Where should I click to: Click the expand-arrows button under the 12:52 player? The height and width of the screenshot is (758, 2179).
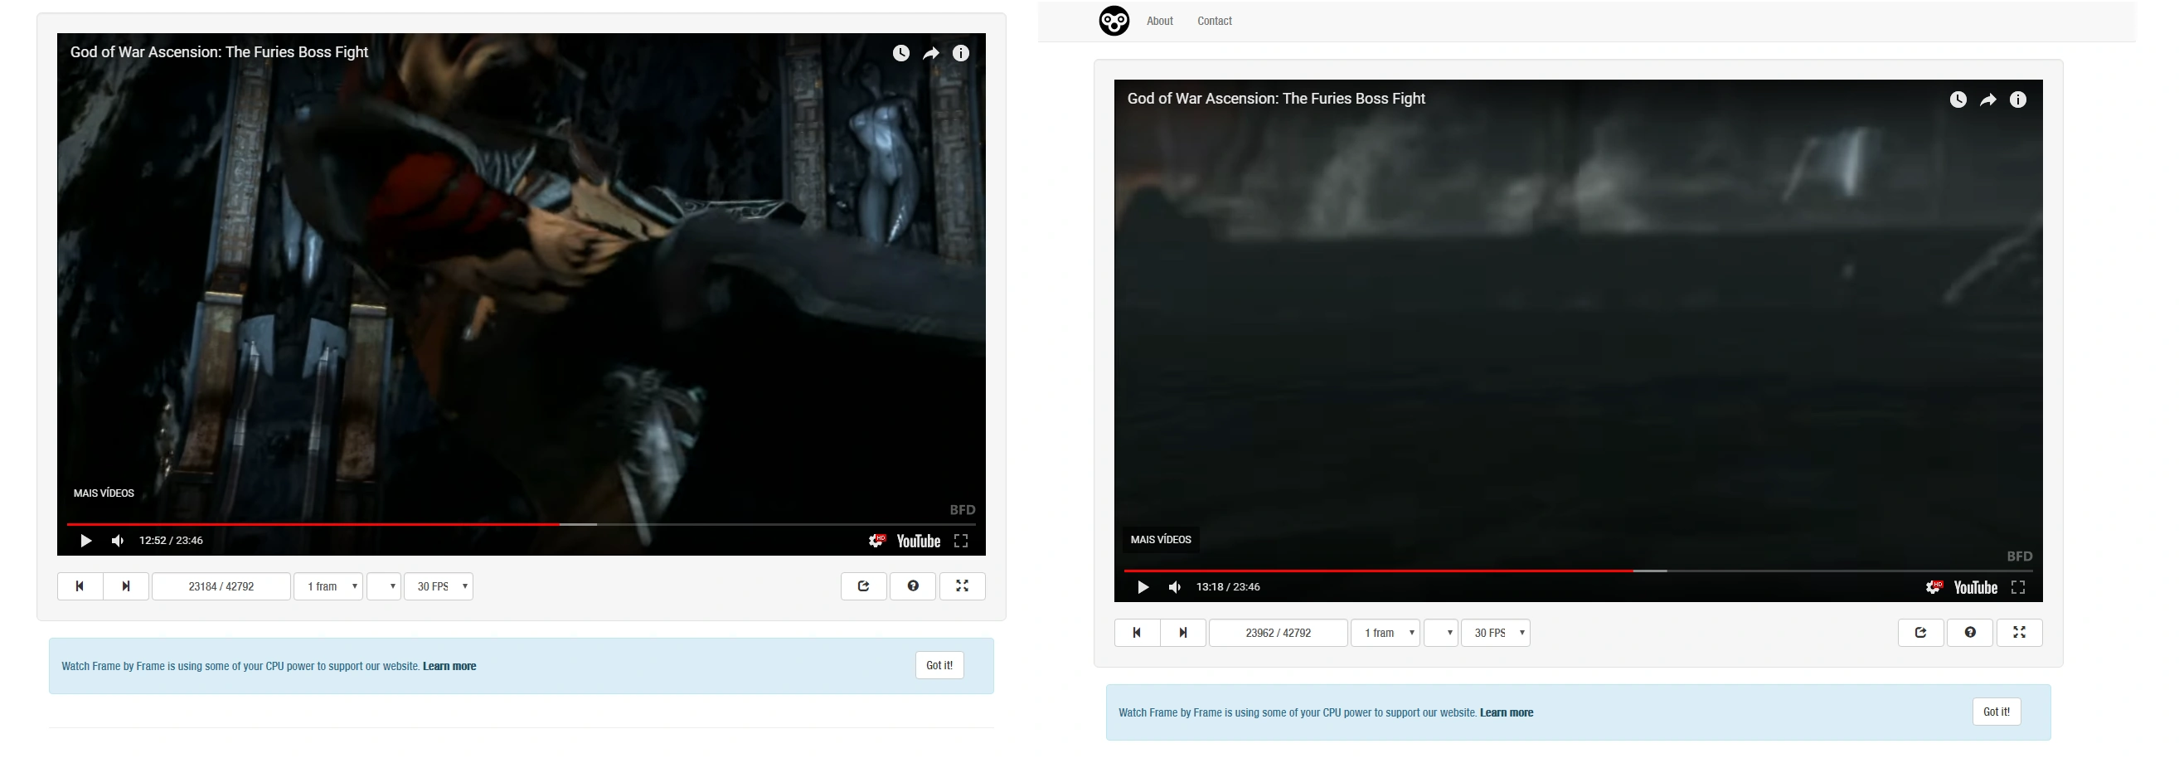(x=963, y=586)
